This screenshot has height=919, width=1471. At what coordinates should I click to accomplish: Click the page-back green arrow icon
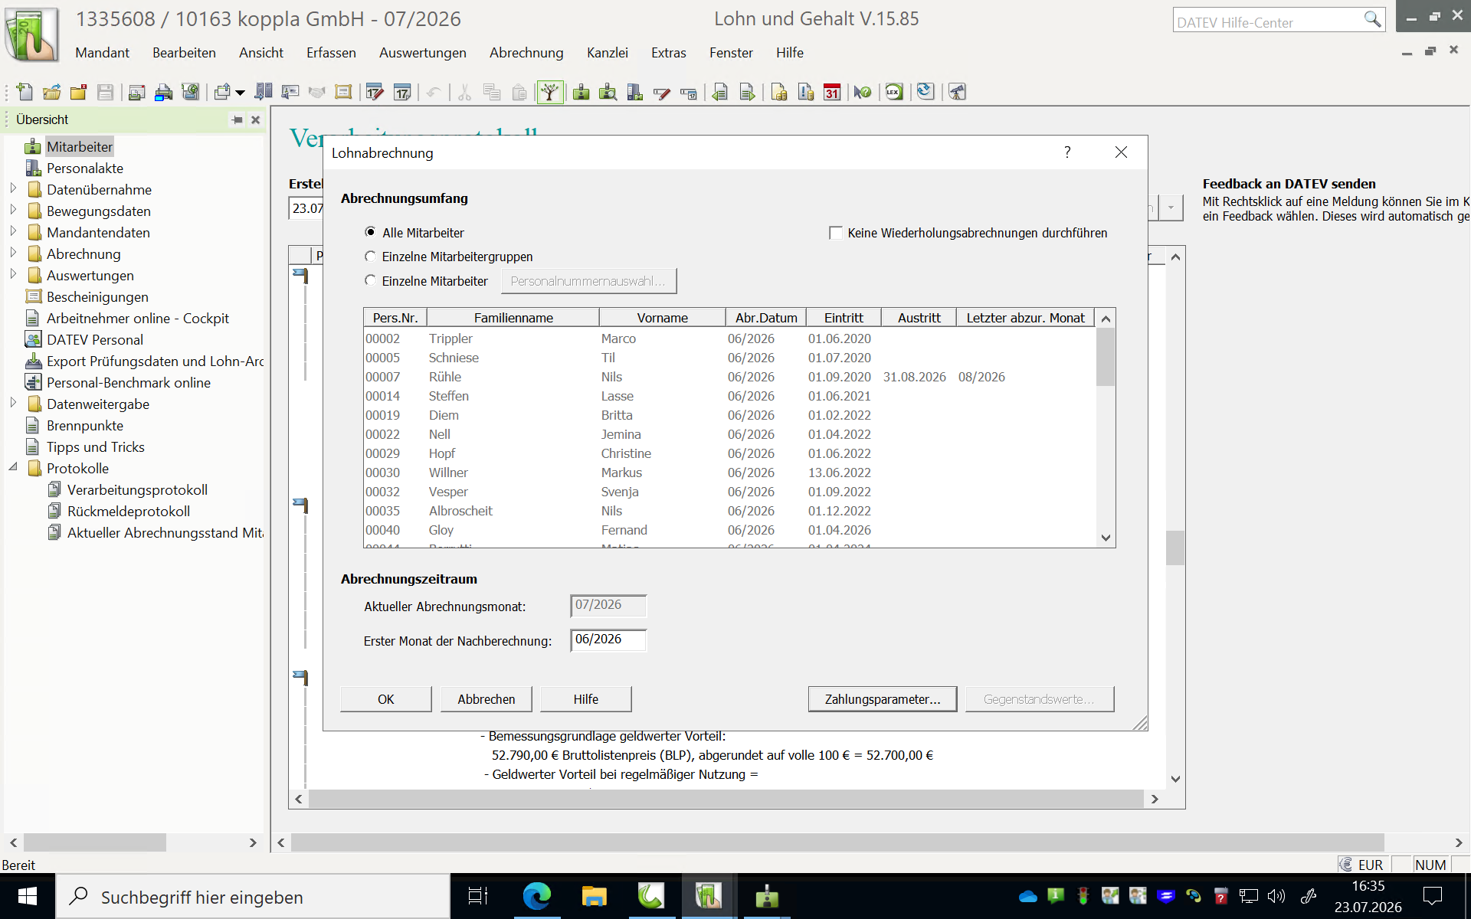click(719, 93)
